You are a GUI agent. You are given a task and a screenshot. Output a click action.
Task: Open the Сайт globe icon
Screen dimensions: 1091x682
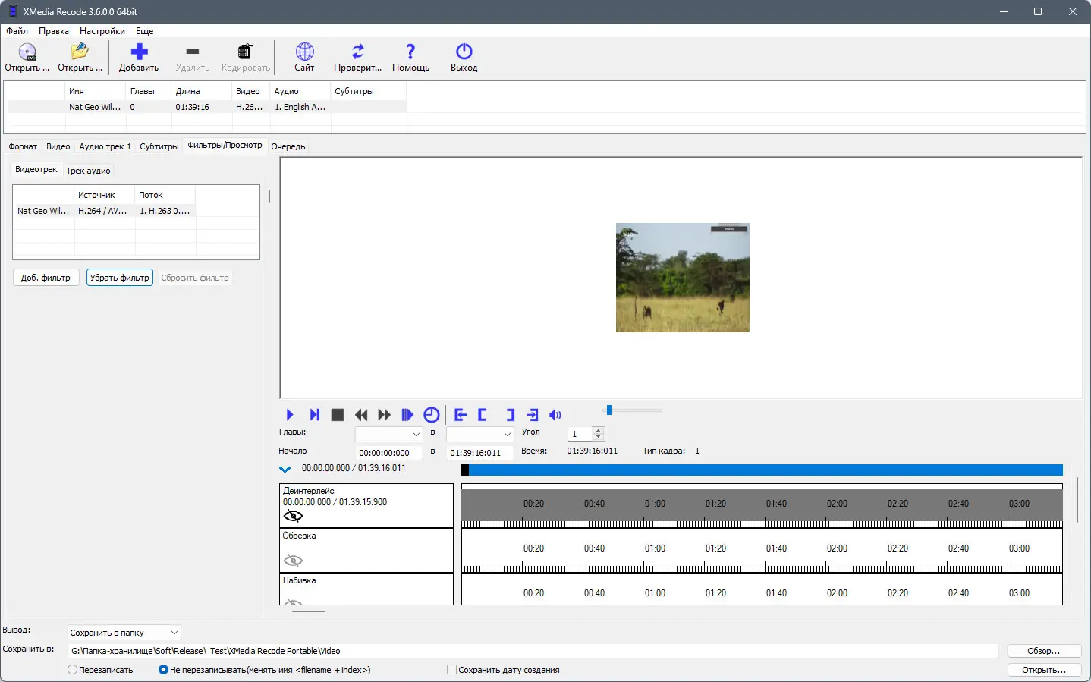(304, 52)
